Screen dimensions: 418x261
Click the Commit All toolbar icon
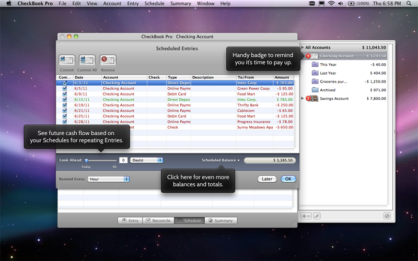tap(87, 60)
